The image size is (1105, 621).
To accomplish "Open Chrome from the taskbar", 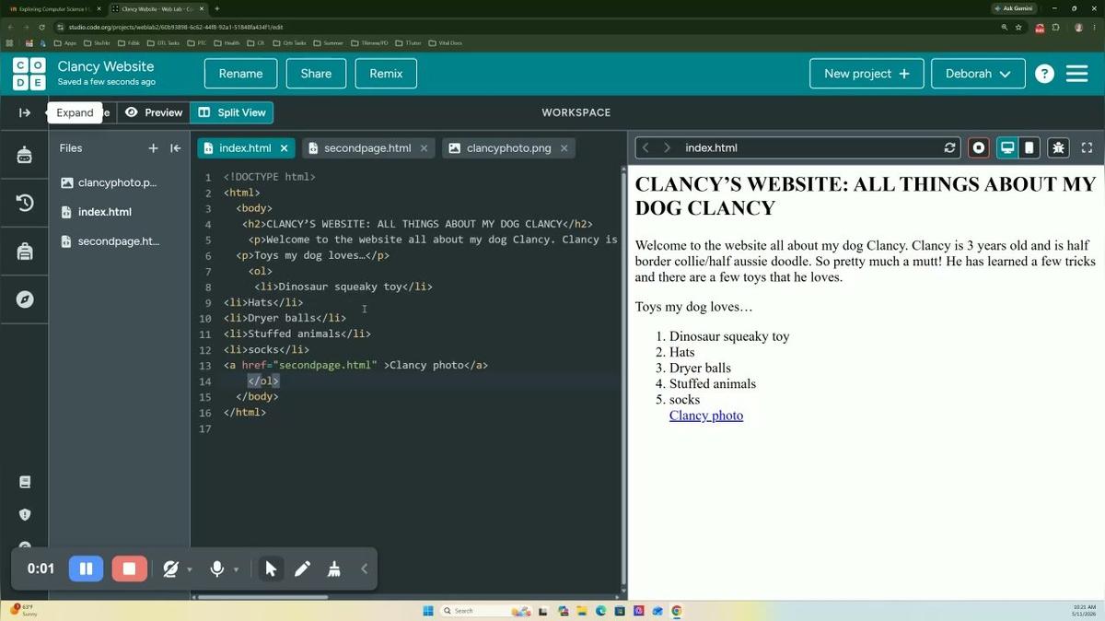I will coord(677,611).
